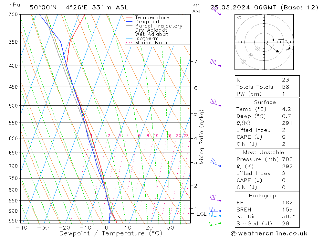Viewport: 323px width, 237px height.
Task: Click the wind barb at 300 hPa
Action: point(216,11)
